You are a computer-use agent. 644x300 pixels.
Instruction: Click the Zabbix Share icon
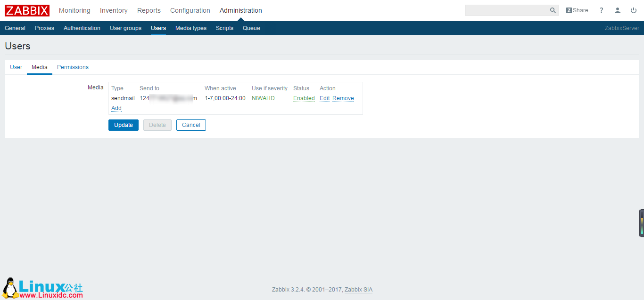point(577,10)
